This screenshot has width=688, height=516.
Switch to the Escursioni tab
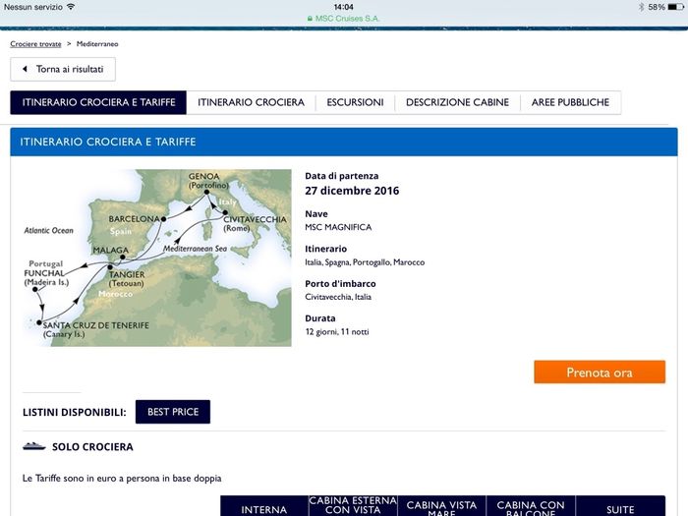pos(355,102)
